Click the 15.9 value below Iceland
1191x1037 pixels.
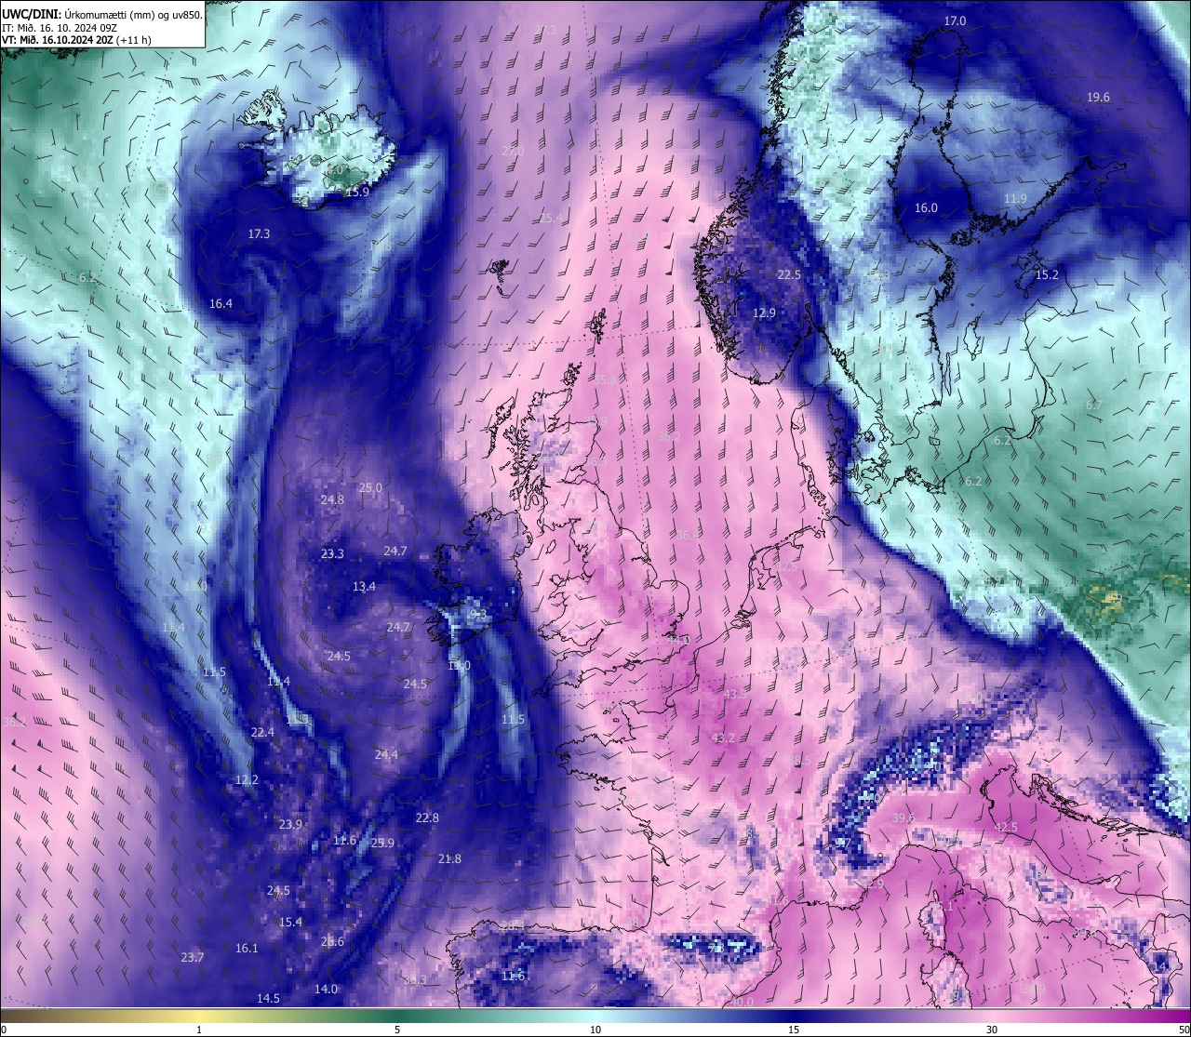tap(357, 193)
